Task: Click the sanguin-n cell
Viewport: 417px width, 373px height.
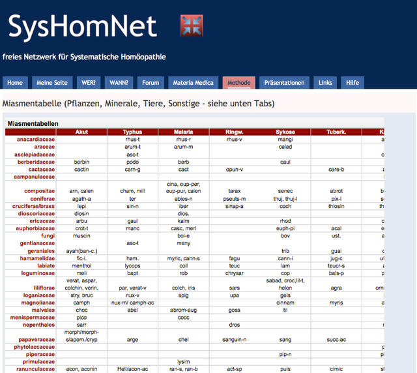Action: pos(235,340)
